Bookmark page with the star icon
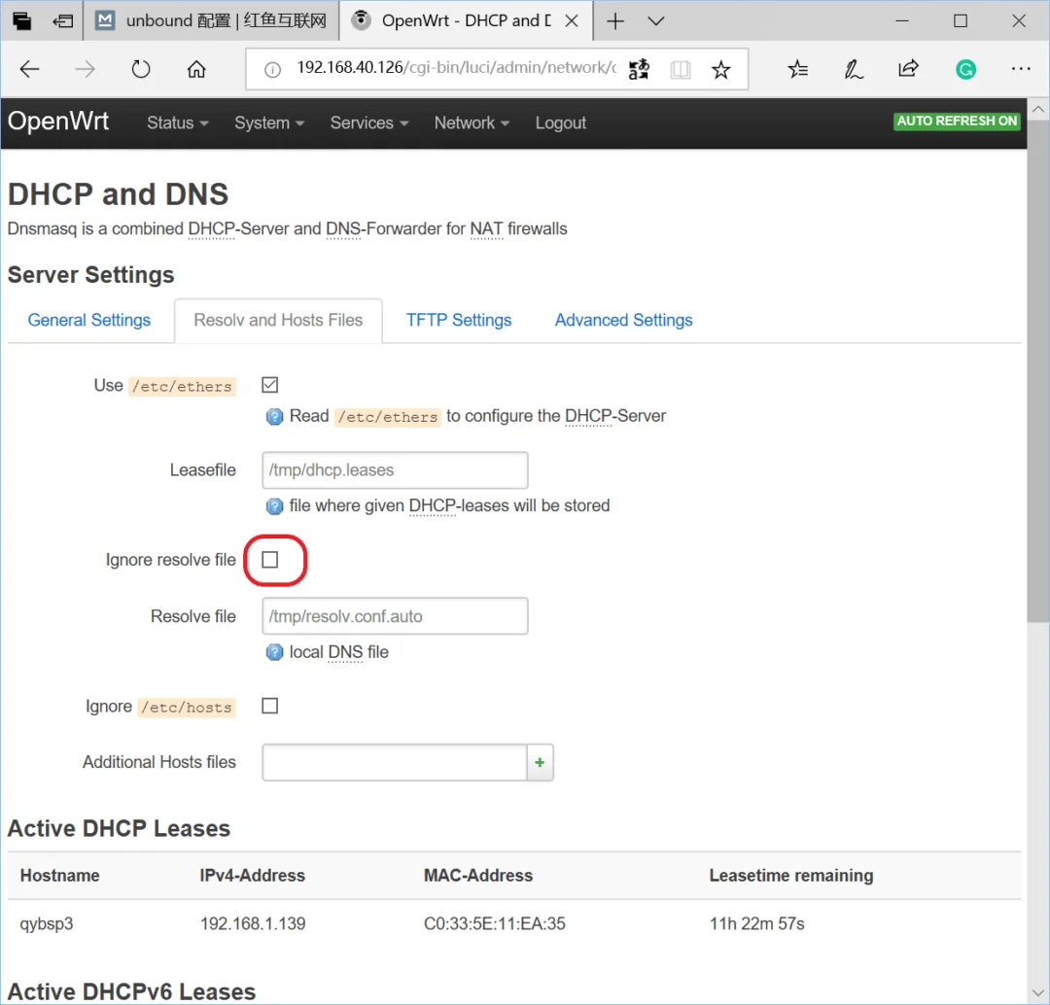Viewport: 1050px width, 1005px height. [x=720, y=69]
